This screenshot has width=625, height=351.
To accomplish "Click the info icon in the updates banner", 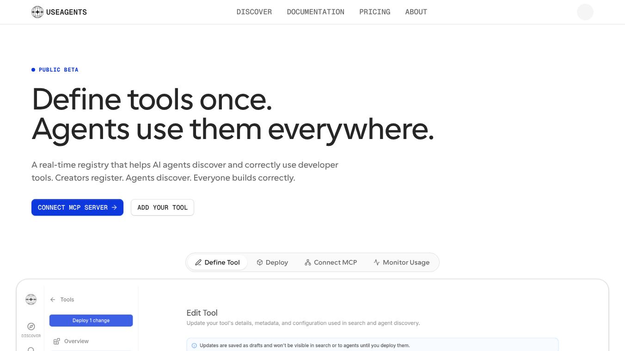I will pos(194,345).
